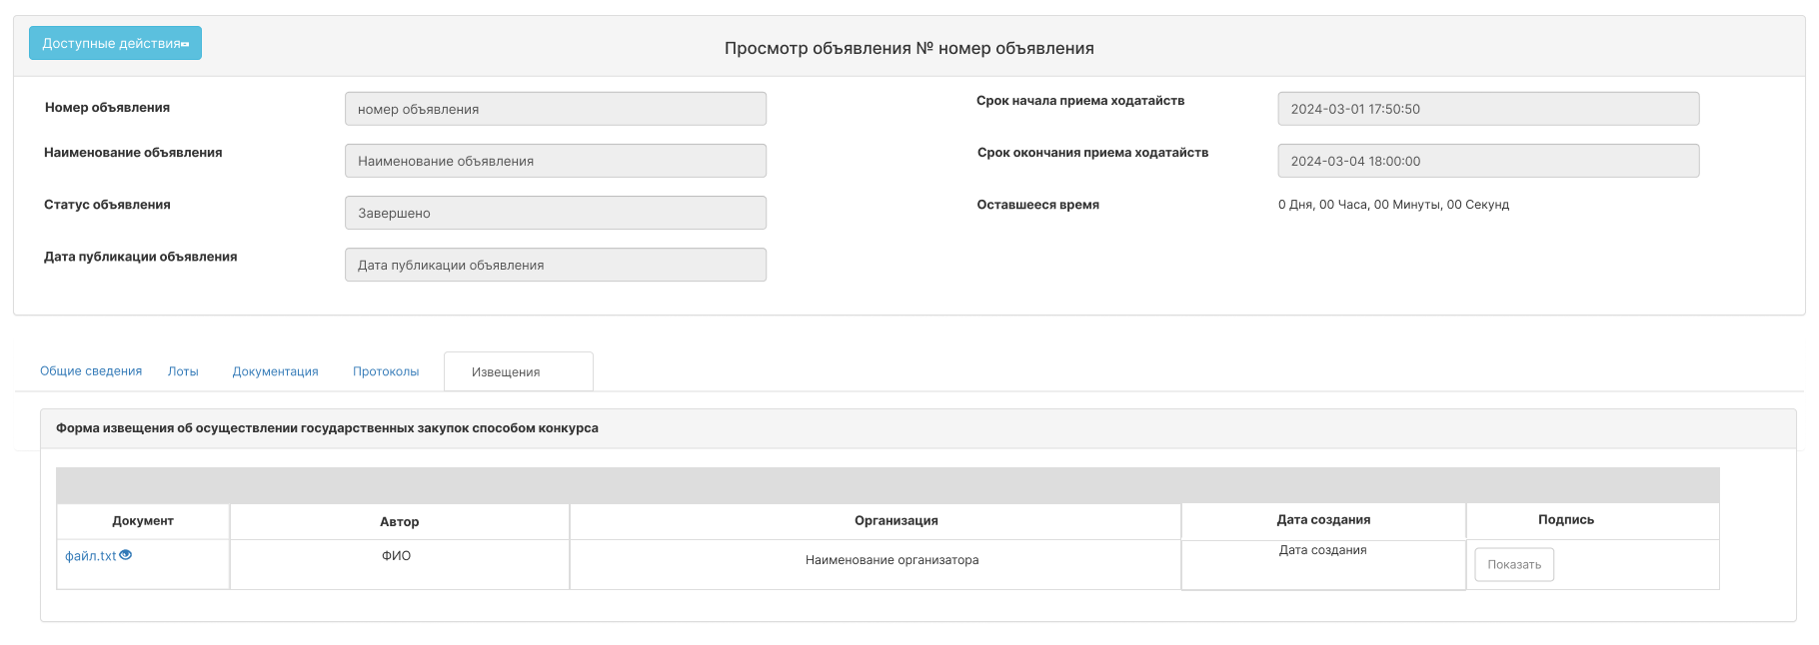Click the start date field 2024-03-01 17:50:50
This screenshot has height=645, width=1819.
(x=1488, y=109)
